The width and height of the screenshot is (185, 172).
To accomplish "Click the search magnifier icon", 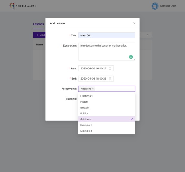I will pos(148,35).
